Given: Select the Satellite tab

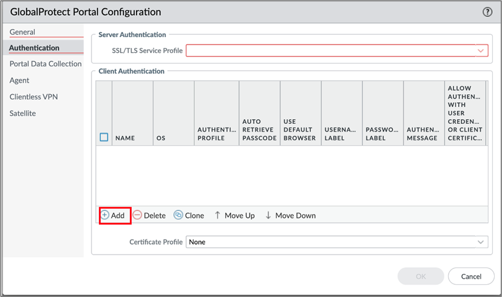Looking at the screenshot, I should [22, 113].
